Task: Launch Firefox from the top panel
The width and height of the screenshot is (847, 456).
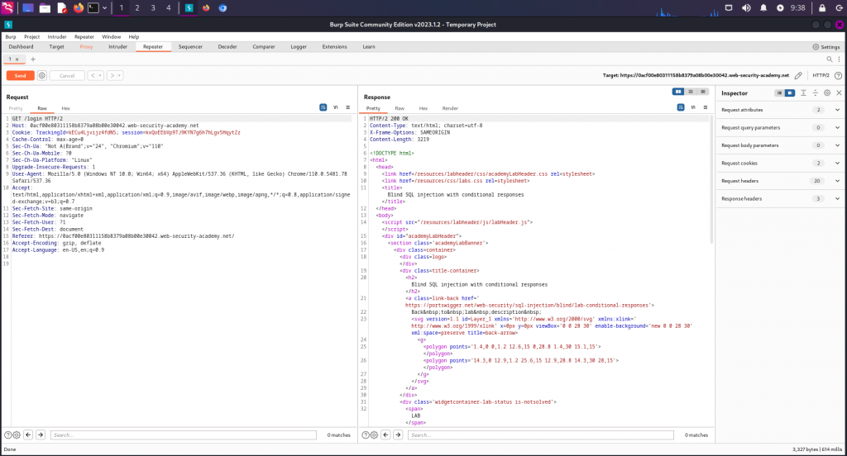Action: (79, 7)
